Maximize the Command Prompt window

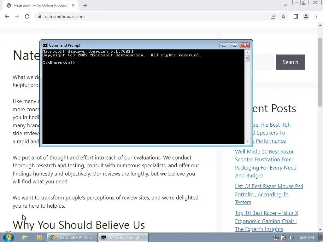(234, 45)
